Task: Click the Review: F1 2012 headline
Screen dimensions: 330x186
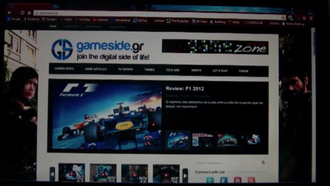Action: [185, 89]
